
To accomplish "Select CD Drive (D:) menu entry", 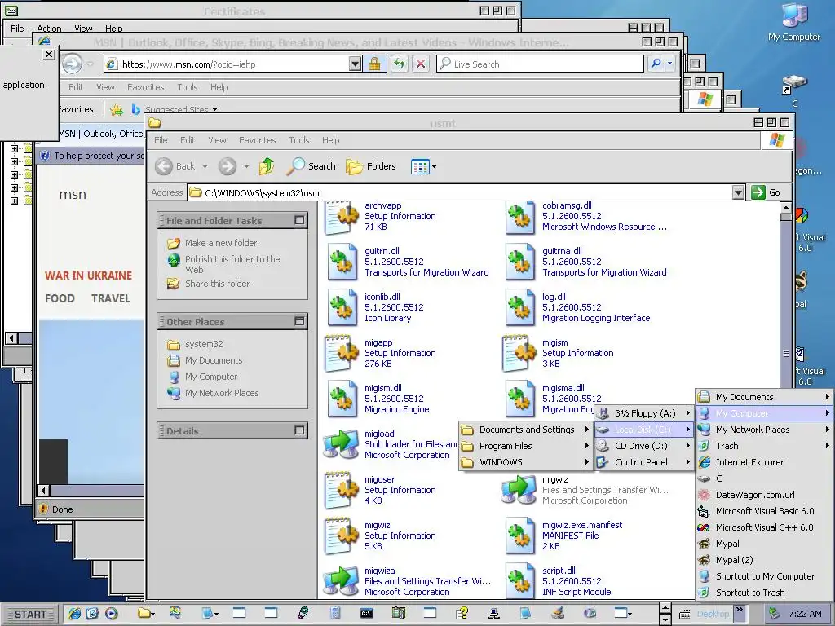I will point(644,446).
